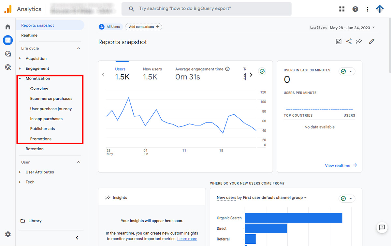This screenshot has height=246, width=391.
Task: Click the previous metrics chevron arrow
Action: [x=103, y=75]
